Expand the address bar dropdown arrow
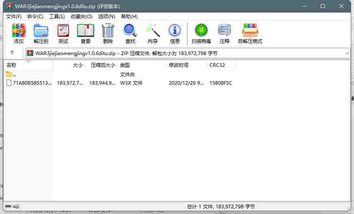 click(347, 53)
